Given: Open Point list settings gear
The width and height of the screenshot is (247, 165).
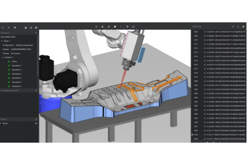Looking at the screenshot, I should [243, 26].
